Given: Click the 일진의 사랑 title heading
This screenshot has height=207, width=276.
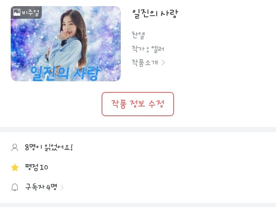Looking at the screenshot, I should (x=155, y=14).
